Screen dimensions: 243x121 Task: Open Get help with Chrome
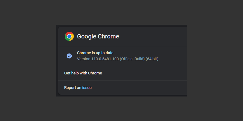pos(83,73)
